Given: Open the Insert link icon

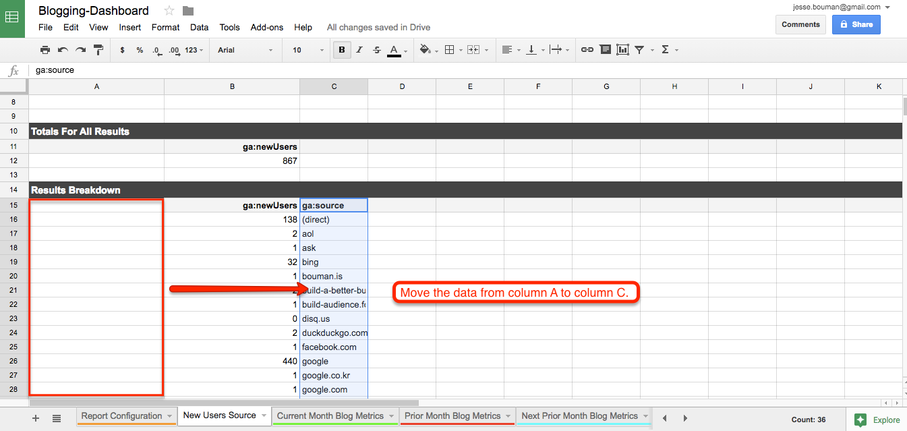Looking at the screenshot, I should 587,49.
